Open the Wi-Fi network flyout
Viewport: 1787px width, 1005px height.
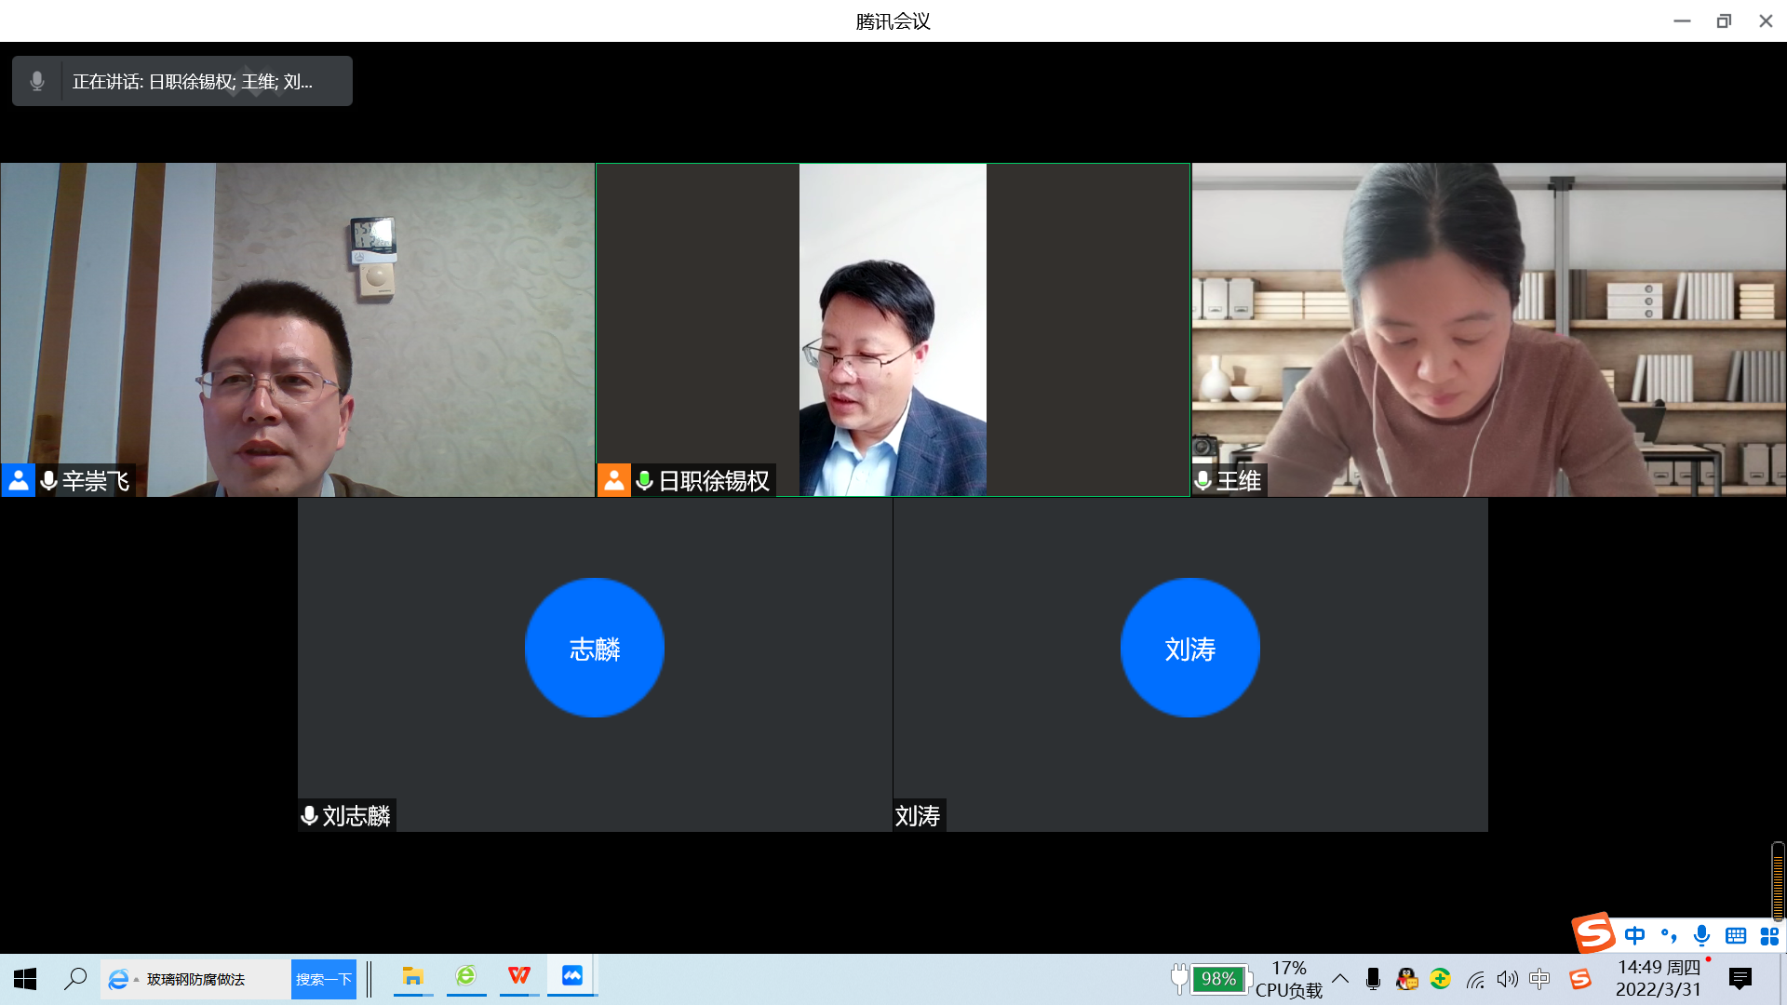[1475, 979]
